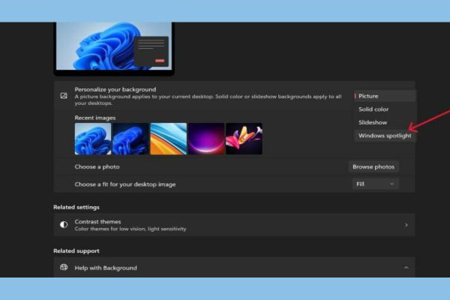Select the light blue bloom recent image
This screenshot has width=450, height=300.
click(x=93, y=139)
